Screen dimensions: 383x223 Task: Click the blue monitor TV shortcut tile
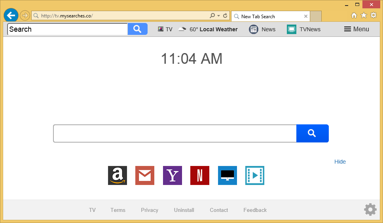[228, 175]
